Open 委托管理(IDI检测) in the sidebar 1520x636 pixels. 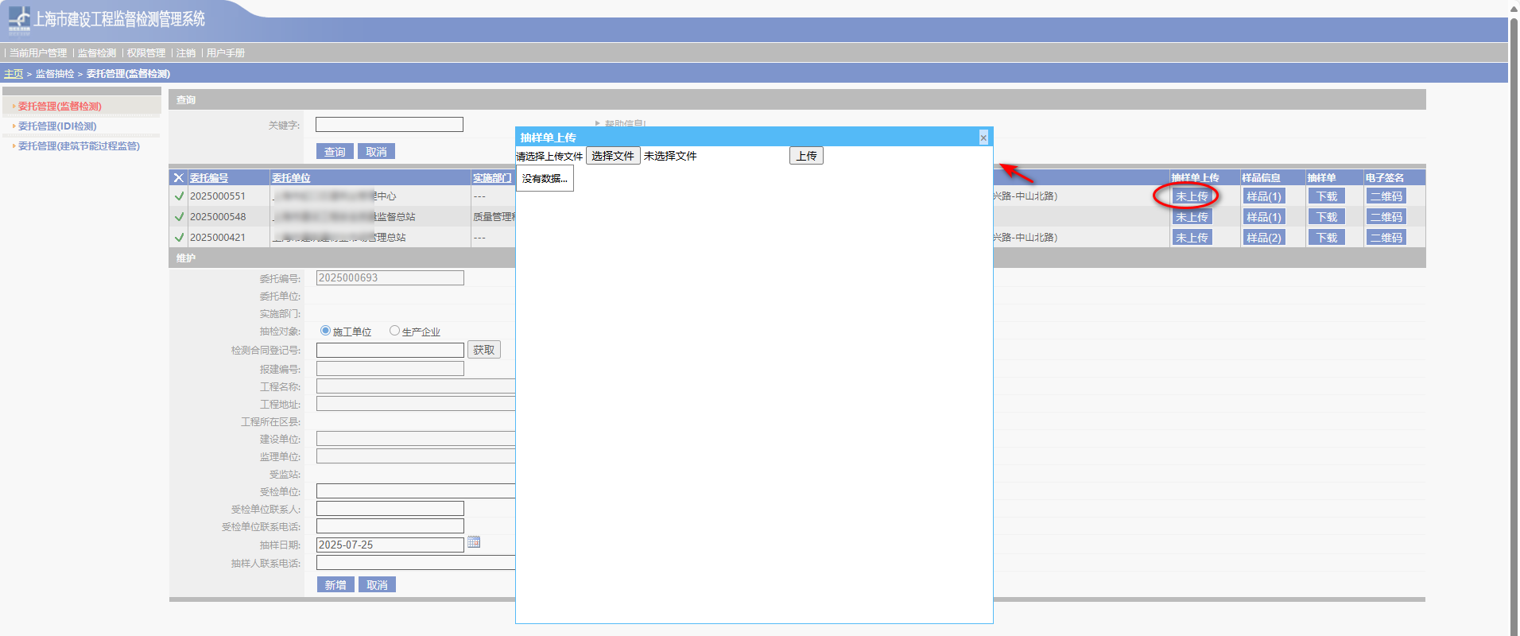tap(57, 126)
